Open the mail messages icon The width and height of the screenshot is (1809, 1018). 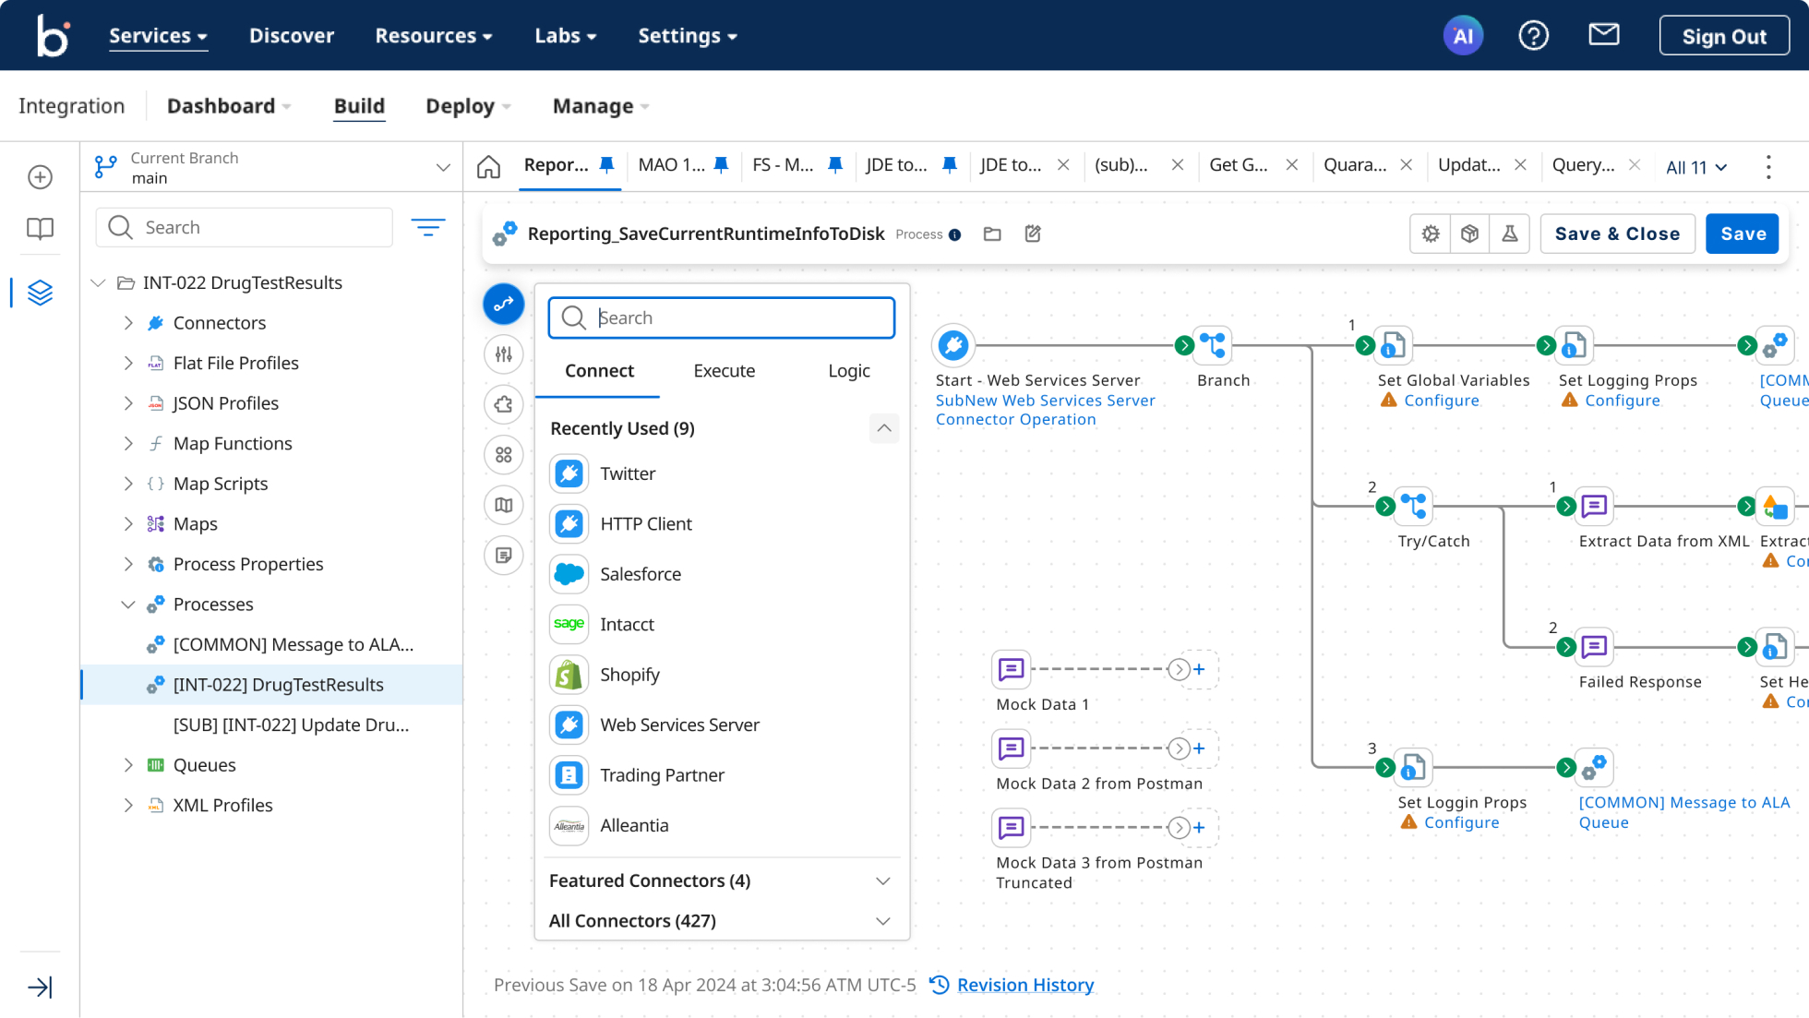[1604, 35]
